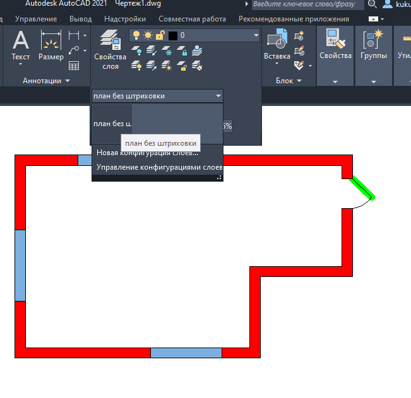Viewport: 411px width, 398px height.
Task: Toggle layer 0 on/off lightbulb
Action: point(136,35)
